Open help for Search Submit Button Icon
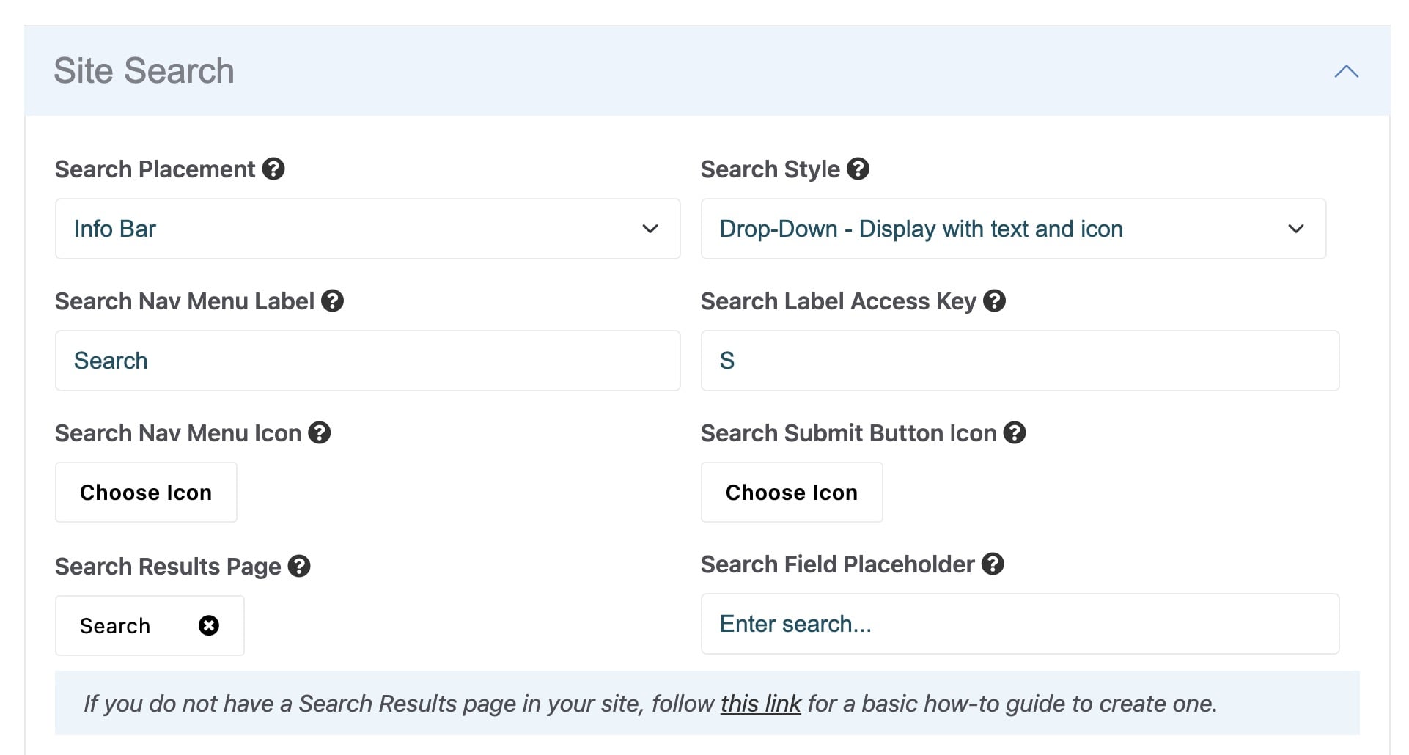Viewport: 1409px width, 755px height. 1015,433
